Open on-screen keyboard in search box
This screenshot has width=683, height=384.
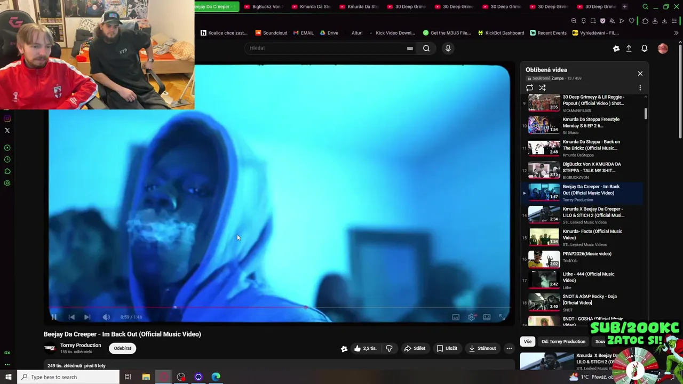410,48
